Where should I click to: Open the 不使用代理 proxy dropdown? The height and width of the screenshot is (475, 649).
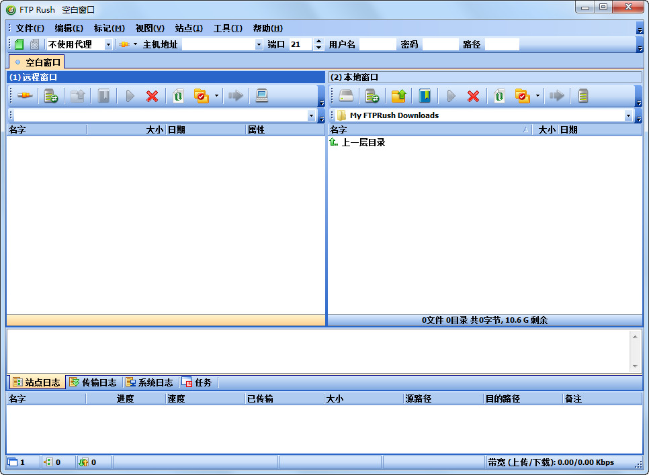[x=108, y=44]
